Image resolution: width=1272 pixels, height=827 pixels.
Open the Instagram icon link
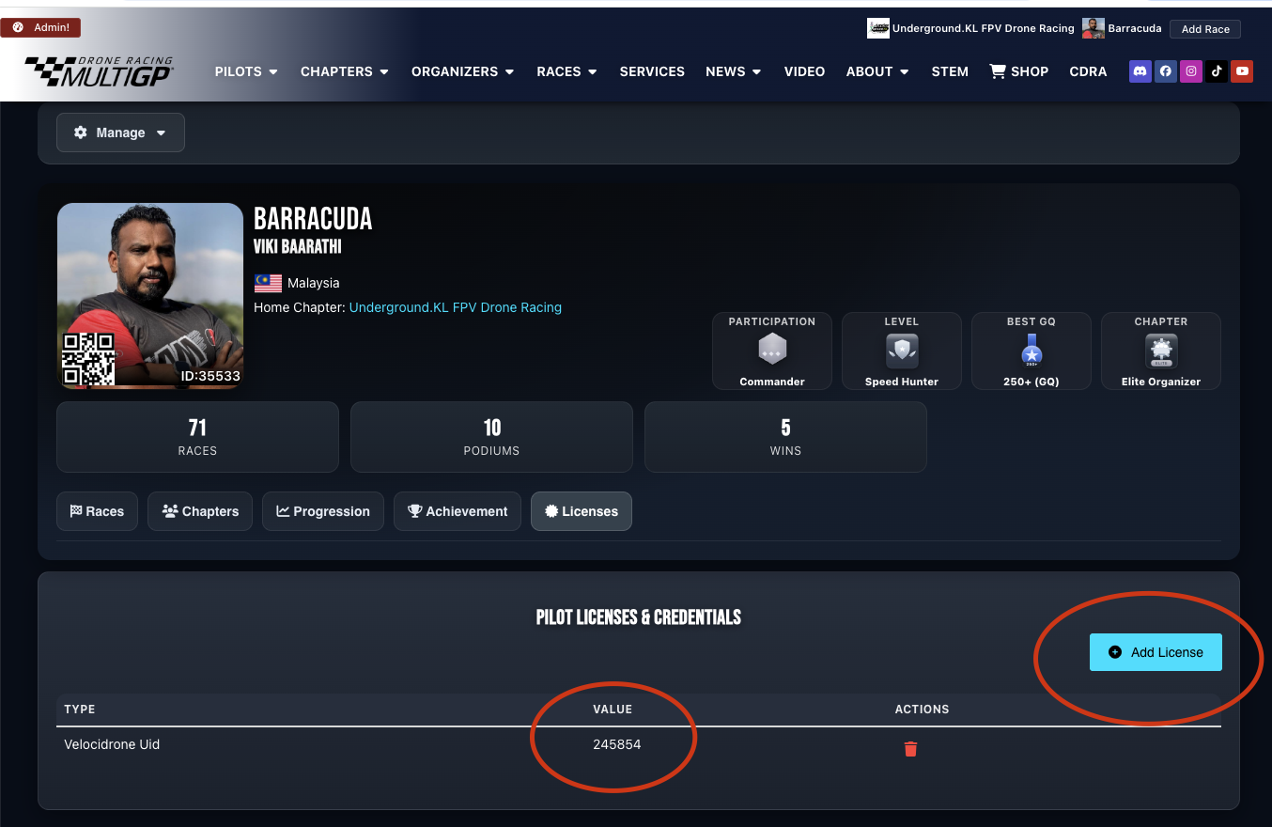tap(1191, 71)
